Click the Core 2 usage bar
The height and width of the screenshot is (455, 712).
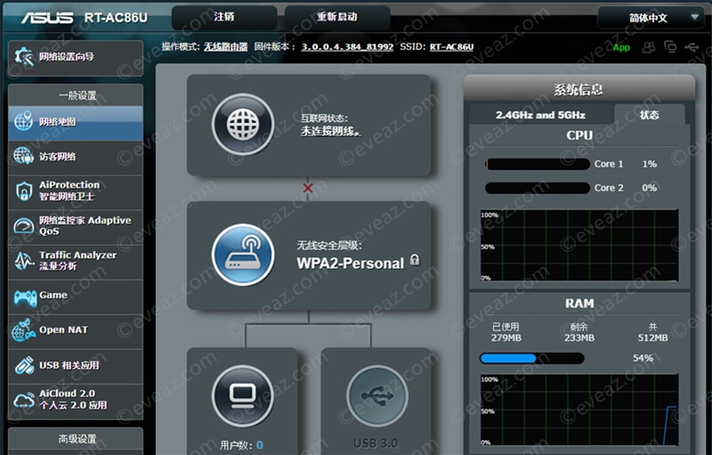pyautogui.click(x=538, y=188)
